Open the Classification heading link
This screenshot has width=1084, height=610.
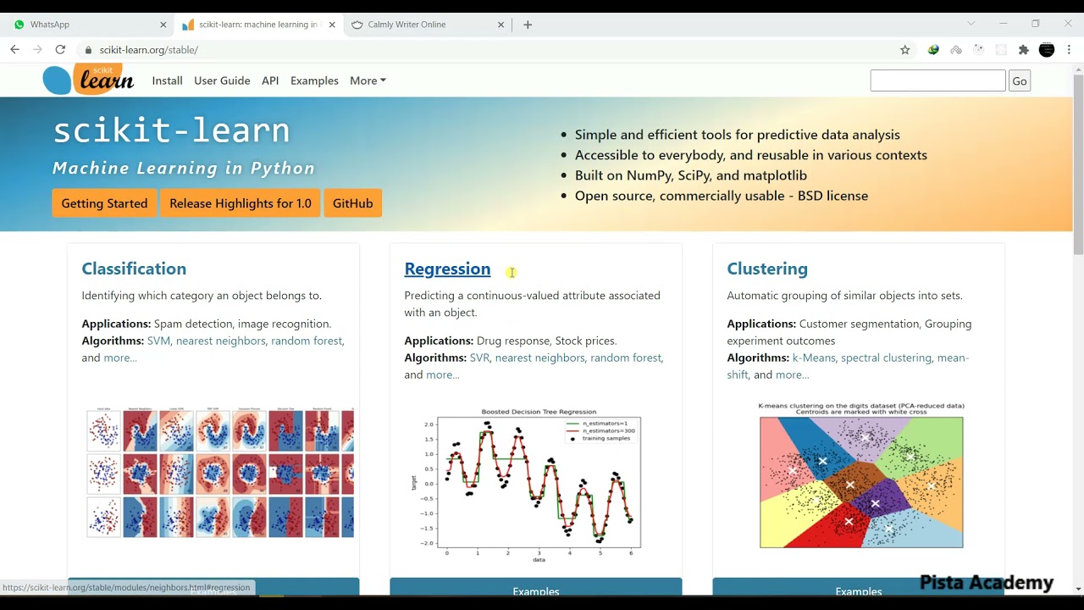point(134,269)
